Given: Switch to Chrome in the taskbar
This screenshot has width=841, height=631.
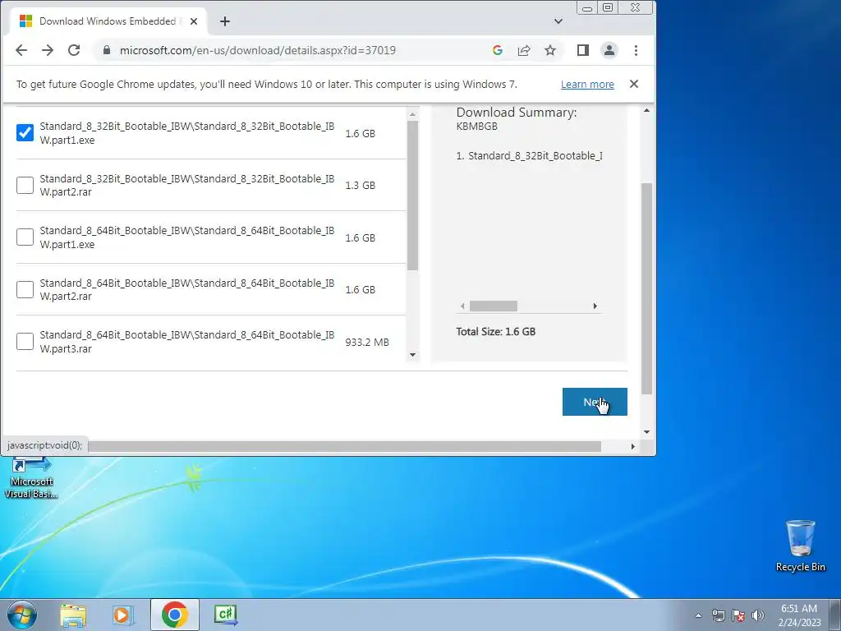Looking at the screenshot, I should tap(174, 615).
